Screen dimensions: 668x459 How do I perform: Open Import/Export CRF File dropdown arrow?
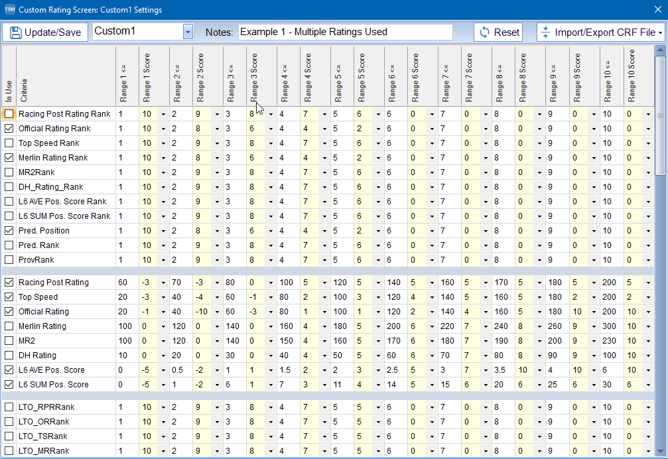click(x=659, y=33)
